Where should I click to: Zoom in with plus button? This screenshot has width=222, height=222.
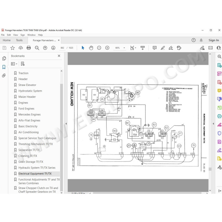(x=107, y=48)
